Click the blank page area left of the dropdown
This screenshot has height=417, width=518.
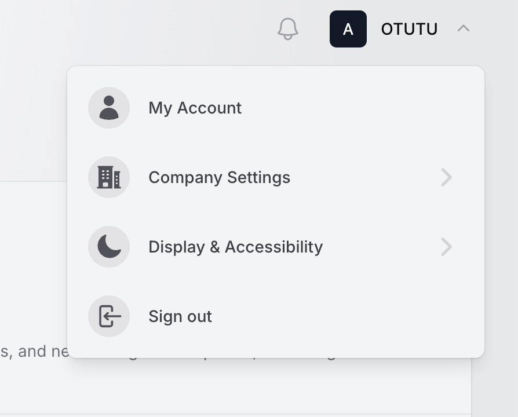pos(32,116)
